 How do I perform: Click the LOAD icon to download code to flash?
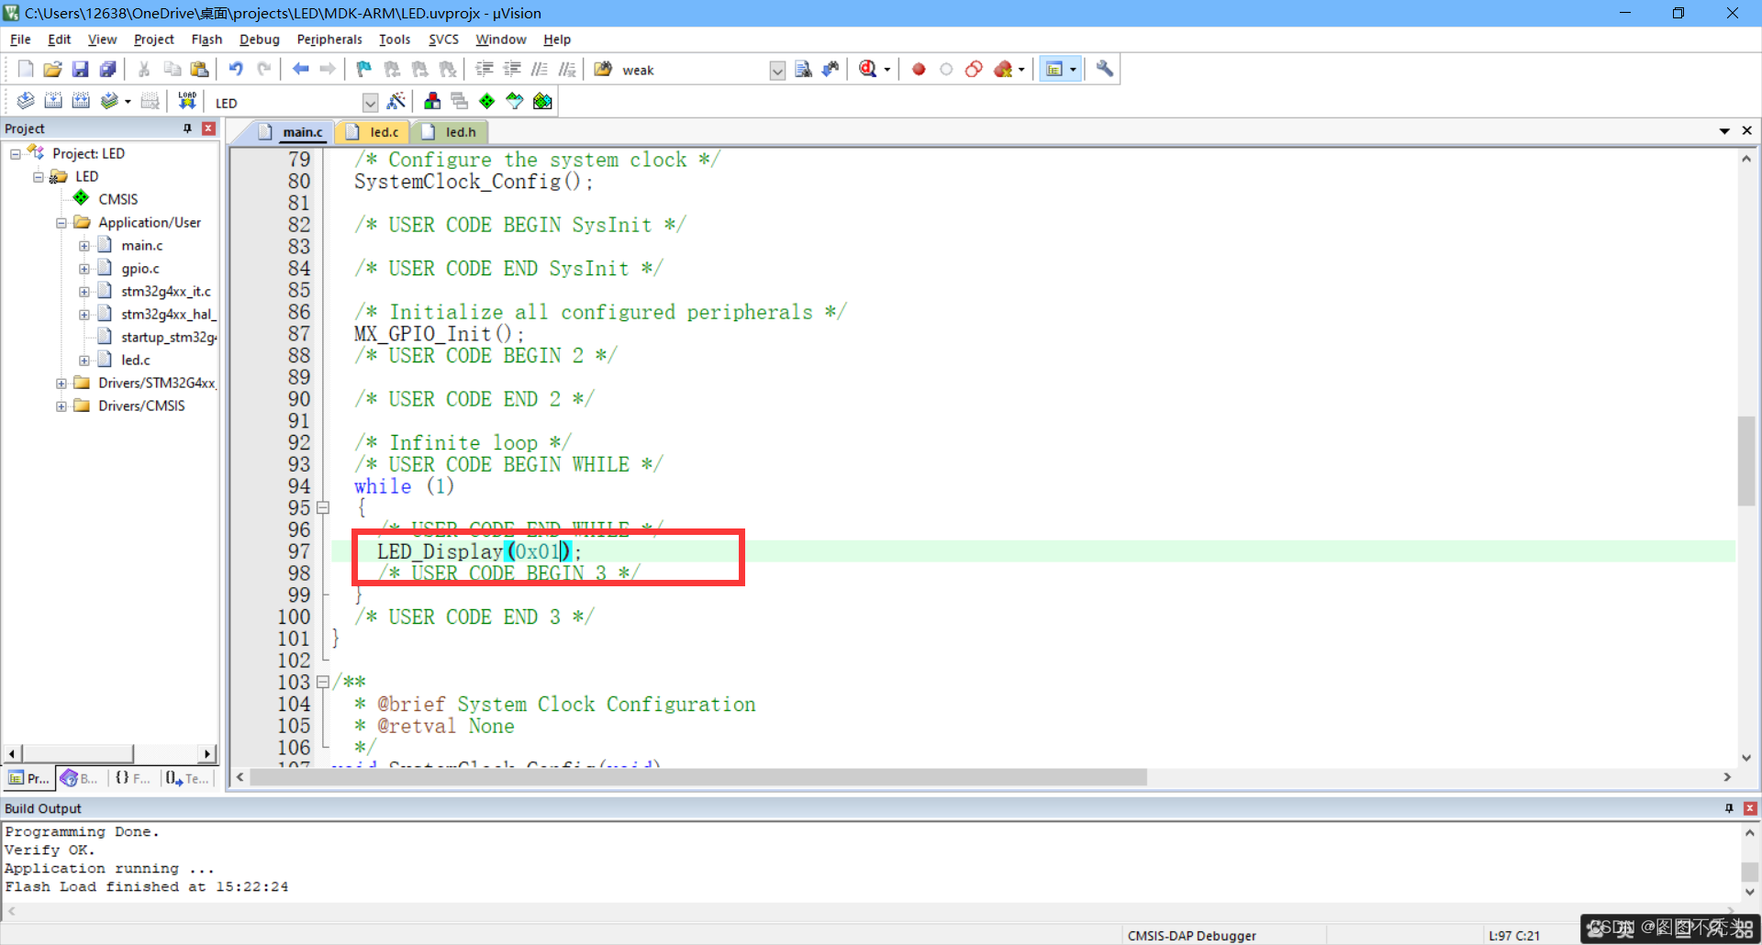pos(186,100)
